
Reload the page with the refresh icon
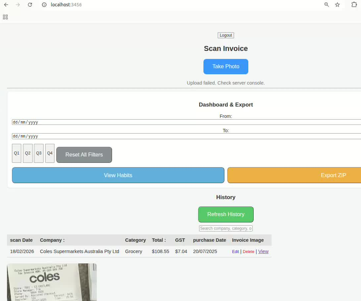30,5
